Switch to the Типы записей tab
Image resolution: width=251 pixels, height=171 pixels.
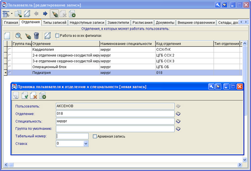pos(54,22)
